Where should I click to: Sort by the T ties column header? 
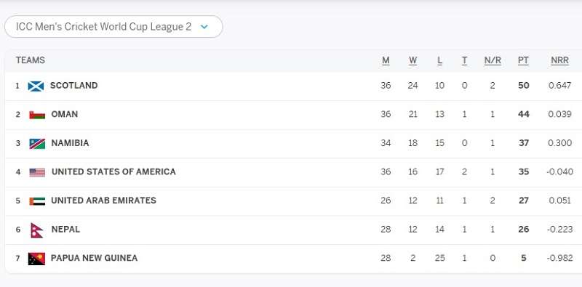pos(464,60)
